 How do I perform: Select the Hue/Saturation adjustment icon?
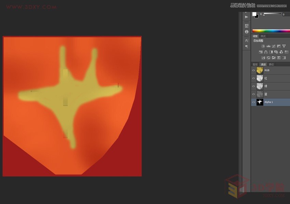[261, 52]
